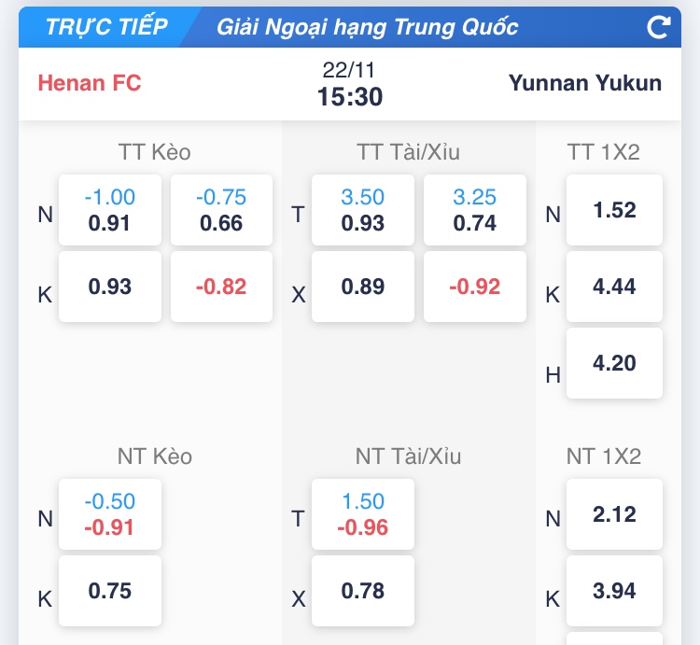Bet TT 1X2 away at 4.44

tap(614, 287)
